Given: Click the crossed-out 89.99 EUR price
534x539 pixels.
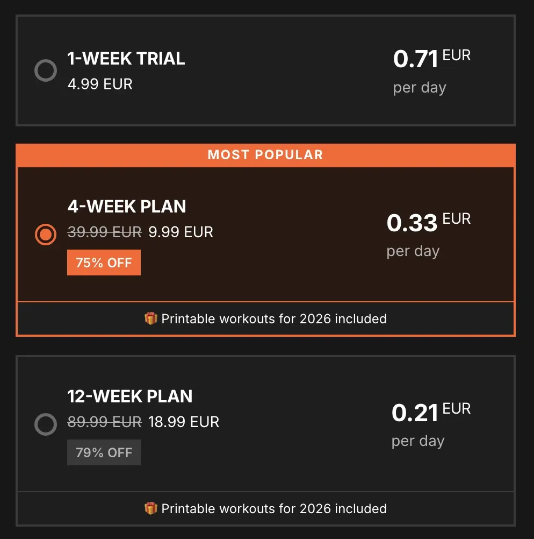Looking at the screenshot, I should click(x=104, y=422).
